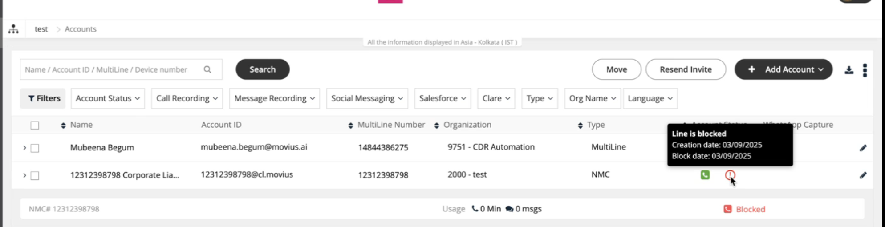Expand the Mubeena Begum row chevron
The height and width of the screenshot is (227, 885).
click(x=24, y=148)
